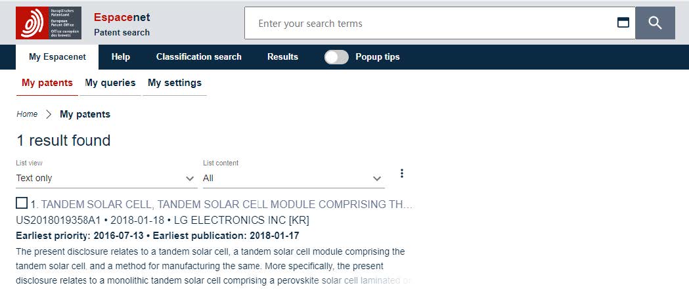Open the advanced search window icon
Image resolution: width=689 pixels, height=300 pixels.
click(623, 23)
